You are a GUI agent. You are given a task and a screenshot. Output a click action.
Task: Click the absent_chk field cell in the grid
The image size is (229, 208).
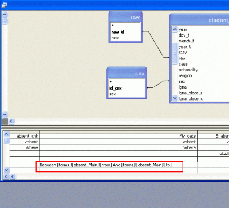25,136
